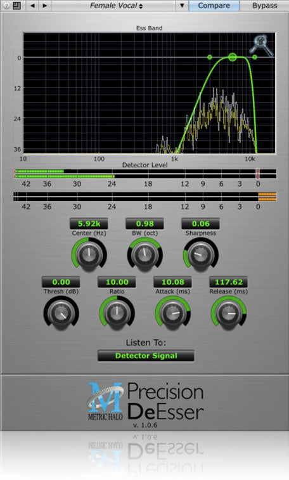The image size is (289, 480).
Task: Click the threshold marker on detector meter
Action: tap(257, 174)
